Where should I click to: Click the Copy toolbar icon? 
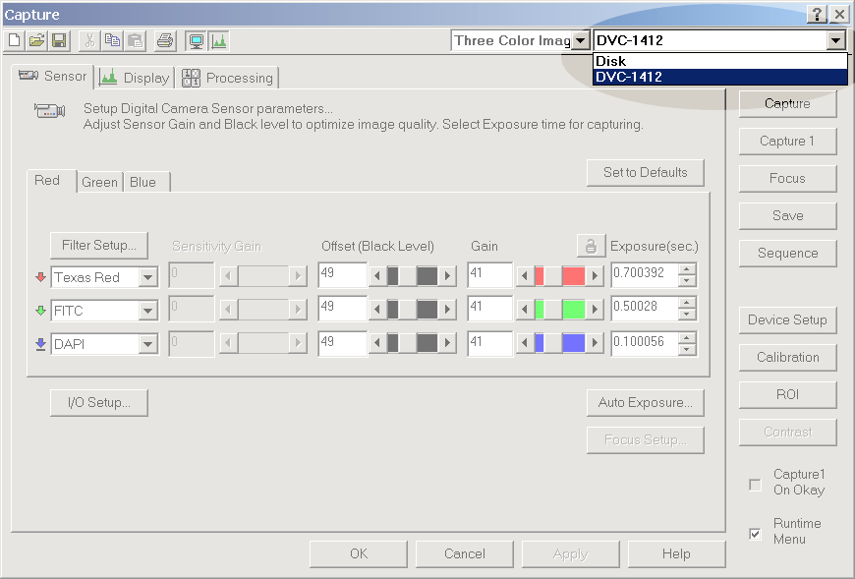tap(112, 41)
